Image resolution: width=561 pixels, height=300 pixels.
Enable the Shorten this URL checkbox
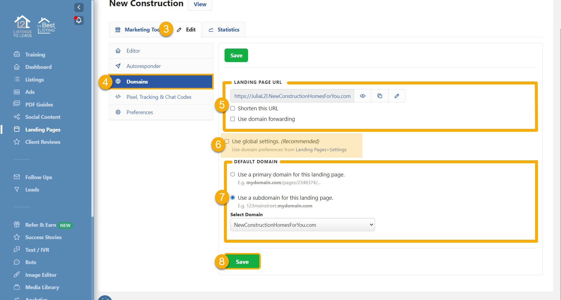tap(232, 108)
